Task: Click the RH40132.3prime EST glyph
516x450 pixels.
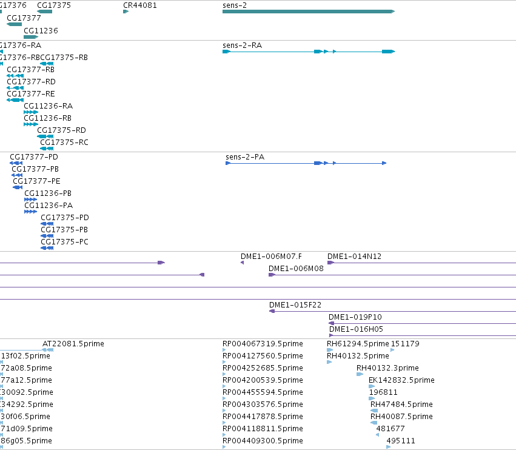Action: coord(360,374)
